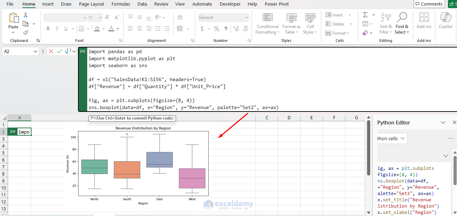457x216 pixels.
Task: Click the Fill down icon
Action: click(x=365, y=24)
